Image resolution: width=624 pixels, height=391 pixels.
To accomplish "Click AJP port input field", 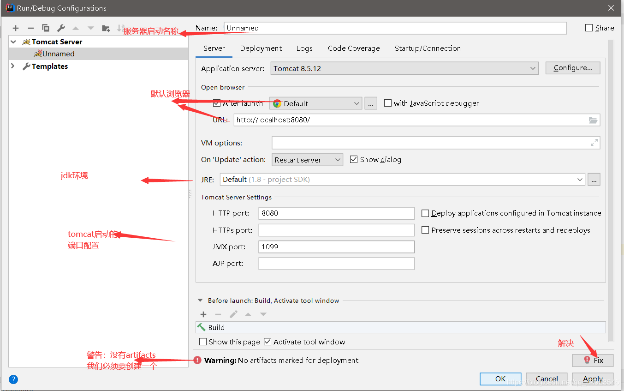I will point(337,264).
